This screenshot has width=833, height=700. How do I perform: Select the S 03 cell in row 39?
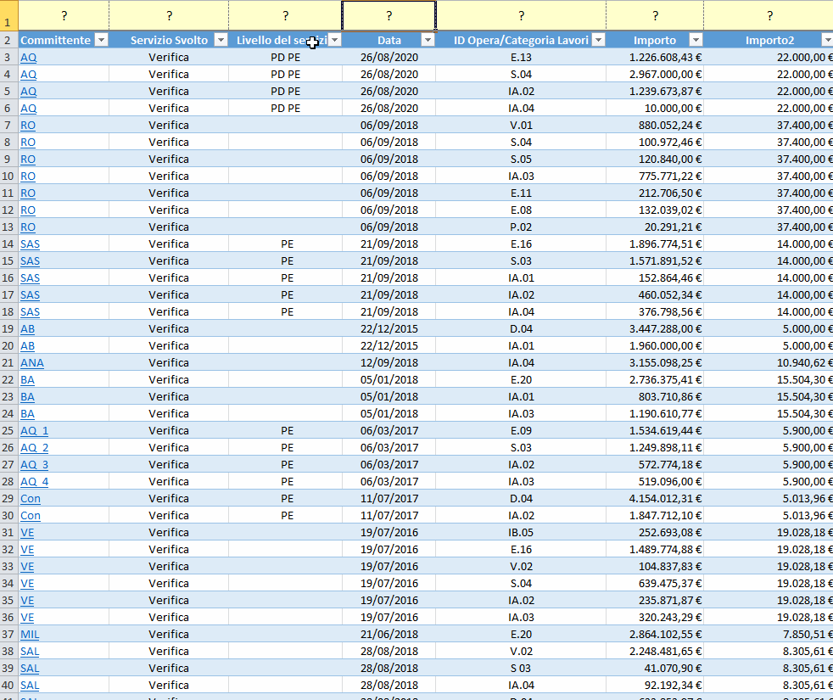coord(521,668)
